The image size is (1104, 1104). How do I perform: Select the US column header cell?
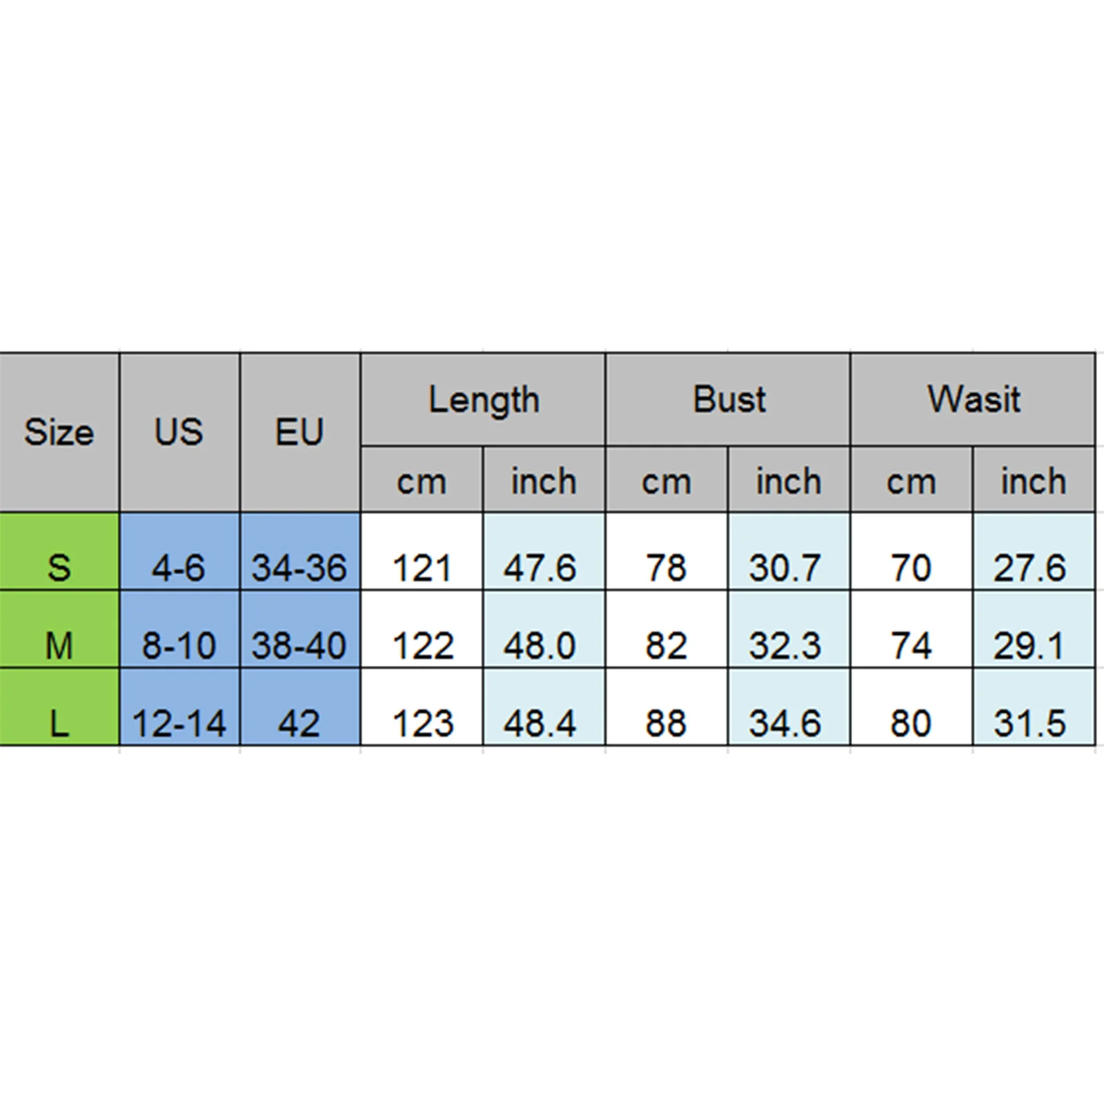[179, 433]
